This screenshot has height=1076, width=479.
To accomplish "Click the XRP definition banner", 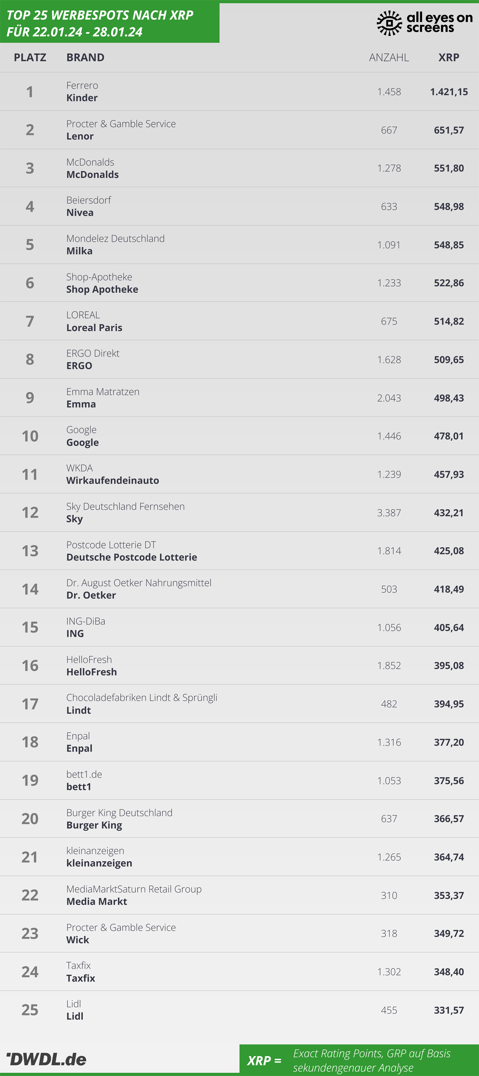I will pyautogui.click(x=359, y=1060).
